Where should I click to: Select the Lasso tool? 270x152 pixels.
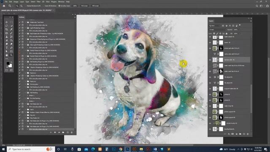click(x=7, y=26)
